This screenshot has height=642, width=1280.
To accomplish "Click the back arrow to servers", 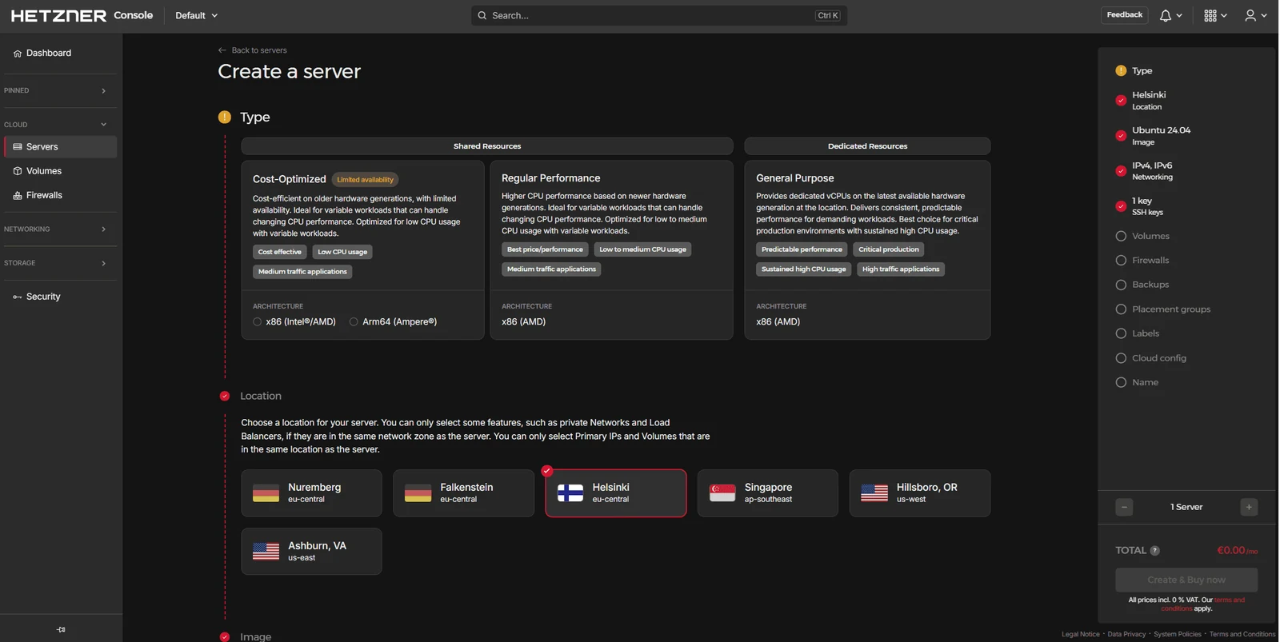I will (x=222, y=50).
